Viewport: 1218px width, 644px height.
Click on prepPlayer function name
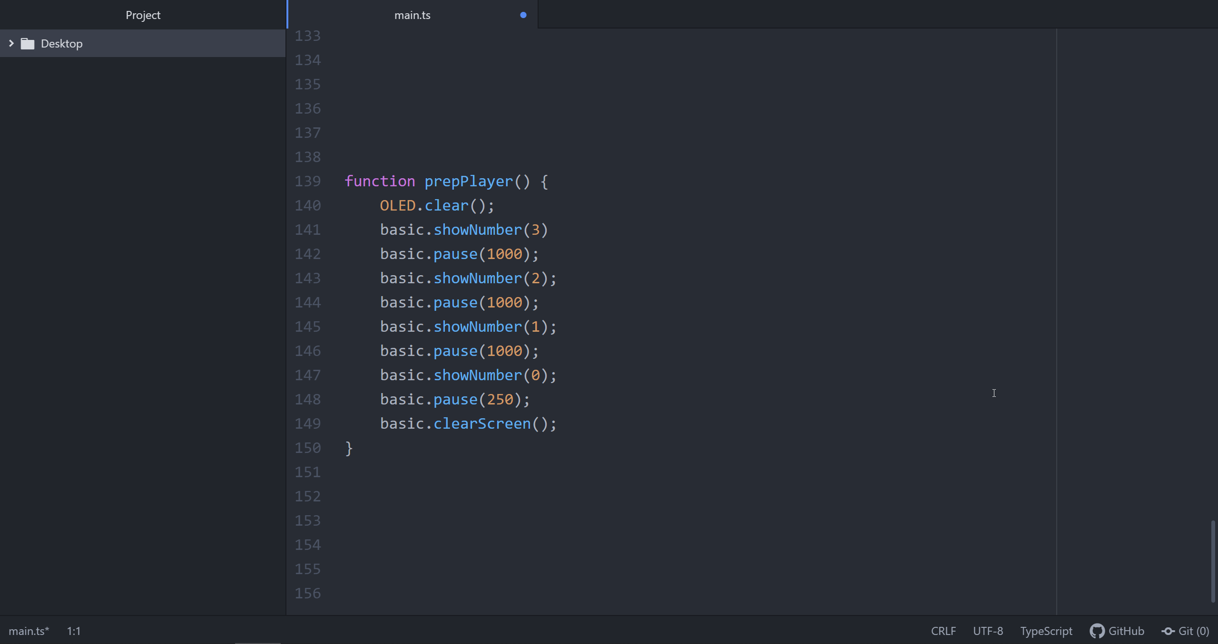click(x=469, y=182)
